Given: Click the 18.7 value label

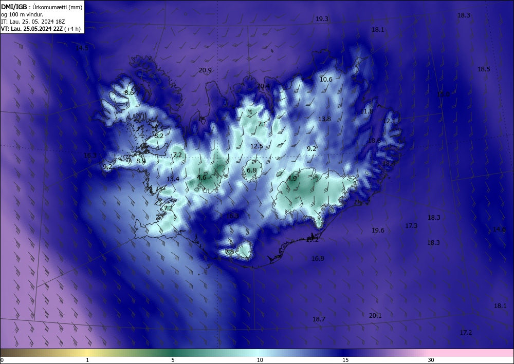Looking at the screenshot, I should pyautogui.click(x=319, y=319).
